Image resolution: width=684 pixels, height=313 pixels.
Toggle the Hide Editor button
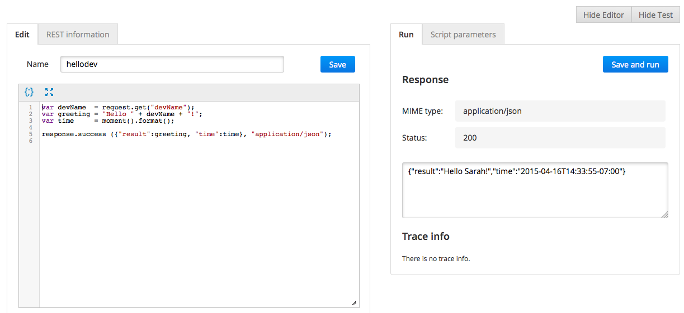pos(603,15)
